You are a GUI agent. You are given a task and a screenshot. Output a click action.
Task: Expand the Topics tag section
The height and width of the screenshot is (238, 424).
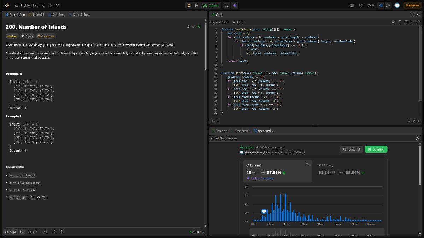tap(27, 36)
